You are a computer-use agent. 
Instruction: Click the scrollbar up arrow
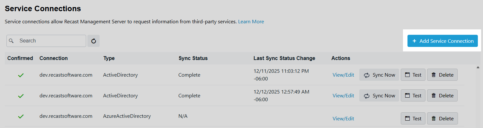click(478, 67)
